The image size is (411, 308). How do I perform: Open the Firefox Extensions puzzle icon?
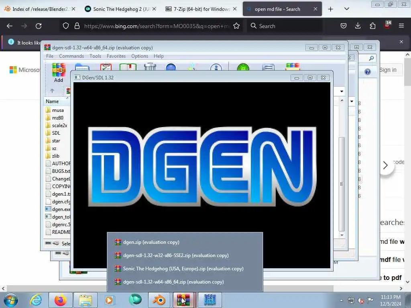point(372,26)
